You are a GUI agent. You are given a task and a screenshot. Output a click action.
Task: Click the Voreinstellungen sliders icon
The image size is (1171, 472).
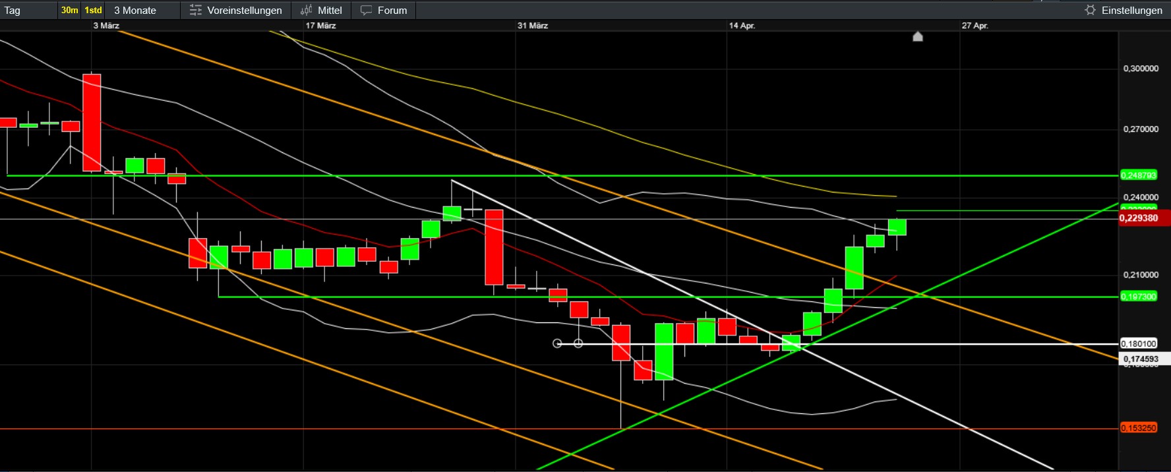195,10
